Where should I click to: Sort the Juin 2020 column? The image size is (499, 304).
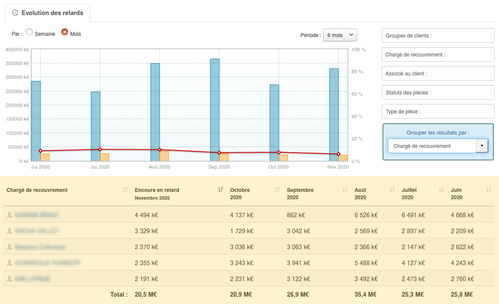pos(489,190)
